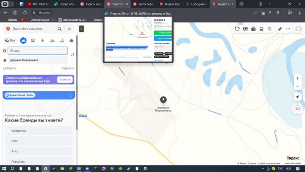305x172 pixels.
Task: Bookmark the page with the ribbon icon
Action: [278, 13]
